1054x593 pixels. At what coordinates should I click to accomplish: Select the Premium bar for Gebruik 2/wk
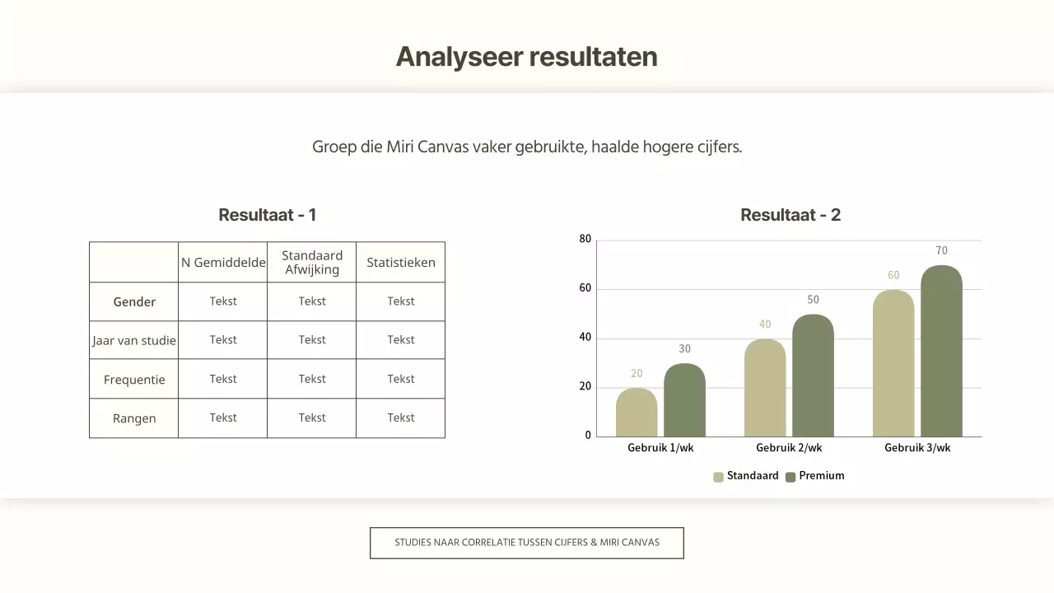click(813, 377)
